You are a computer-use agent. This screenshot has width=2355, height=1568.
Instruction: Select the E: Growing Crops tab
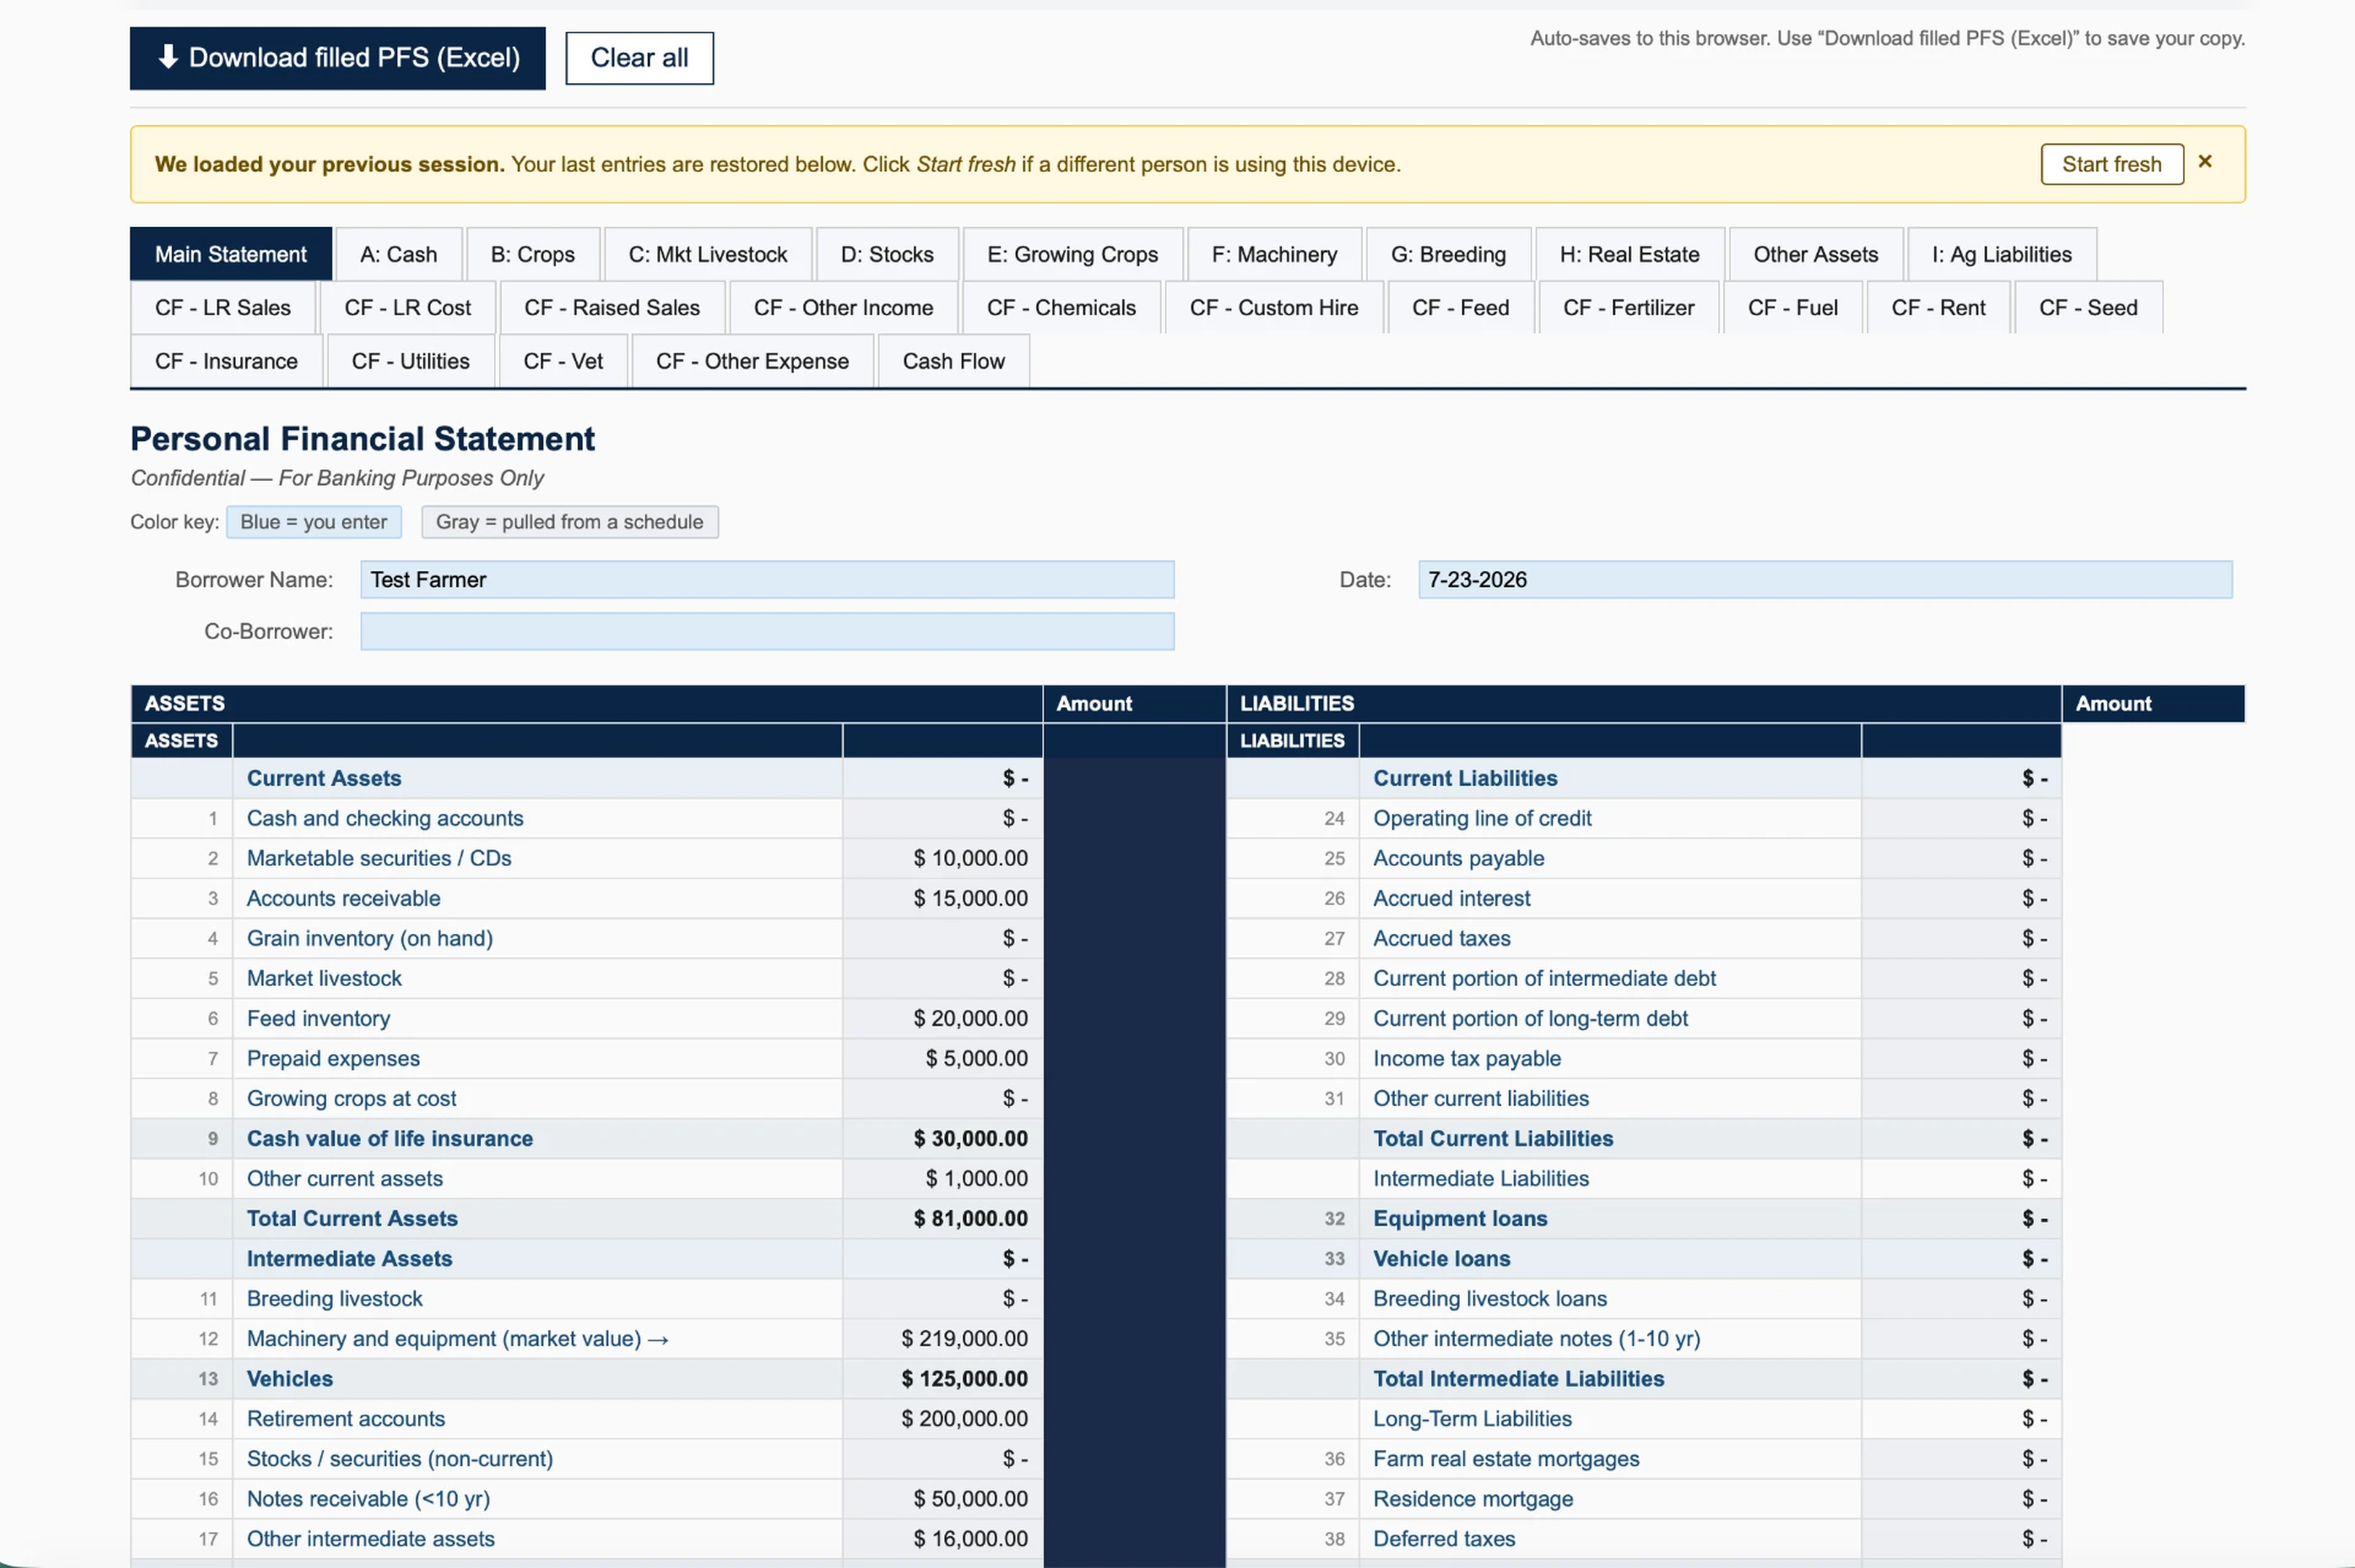point(1073,254)
